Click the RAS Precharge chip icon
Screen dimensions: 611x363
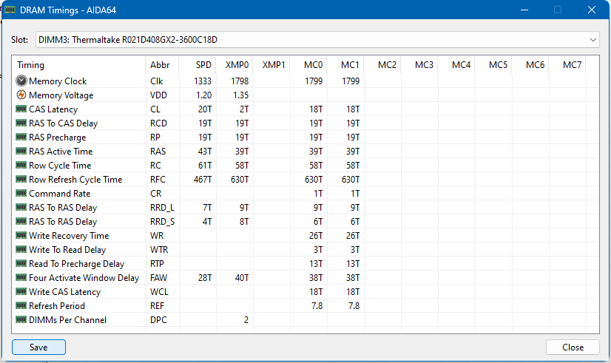tap(21, 137)
